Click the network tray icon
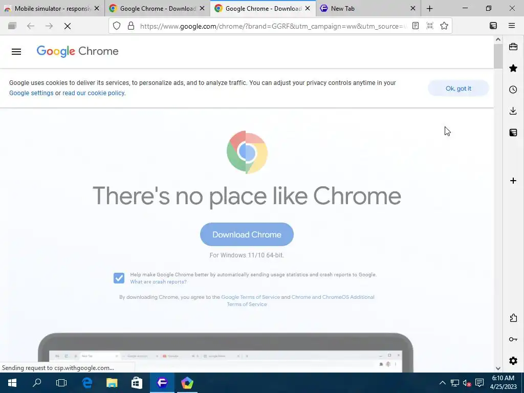Image resolution: width=524 pixels, height=393 pixels. point(455,383)
